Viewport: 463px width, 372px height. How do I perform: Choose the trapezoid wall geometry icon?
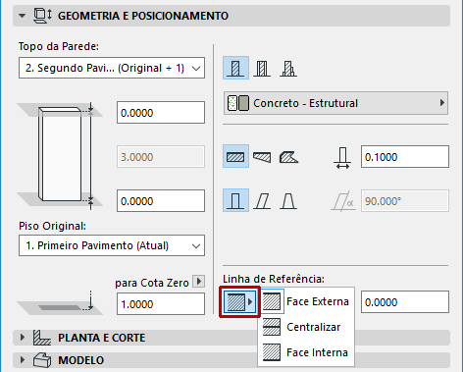coord(262,157)
